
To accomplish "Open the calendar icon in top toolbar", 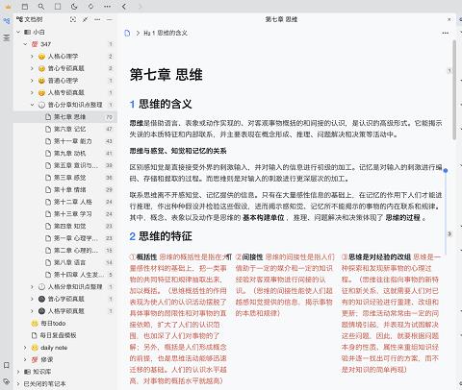I will tap(25, 7).
